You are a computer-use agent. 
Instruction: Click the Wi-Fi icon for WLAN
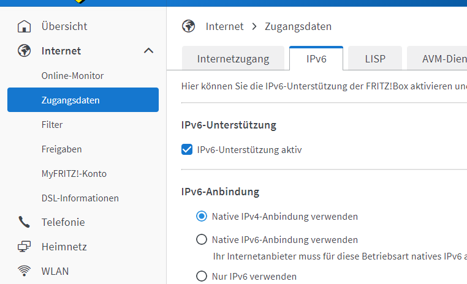click(25, 271)
